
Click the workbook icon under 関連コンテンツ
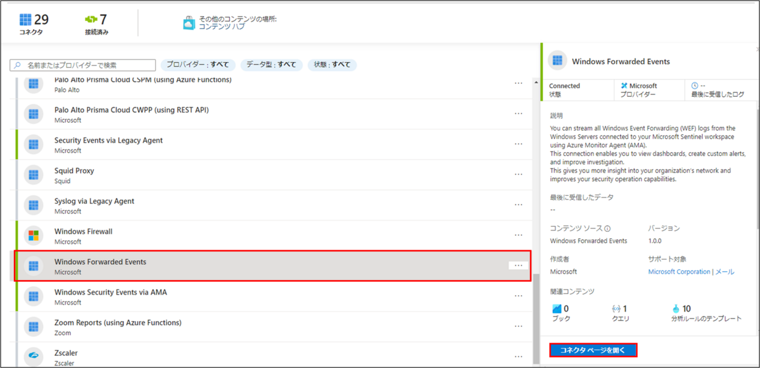pos(557,308)
